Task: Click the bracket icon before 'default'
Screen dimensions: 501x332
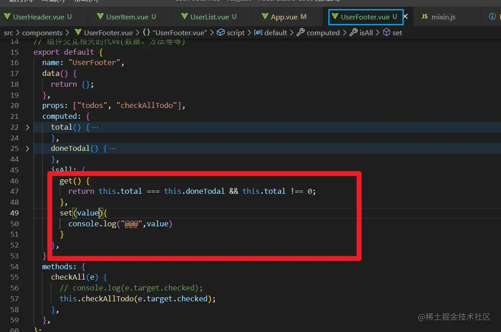Action: pyautogui.click(x=258, y=32)
